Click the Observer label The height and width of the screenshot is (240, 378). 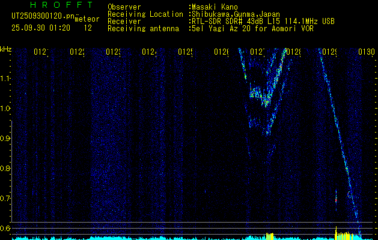click(x=124, y=7)
